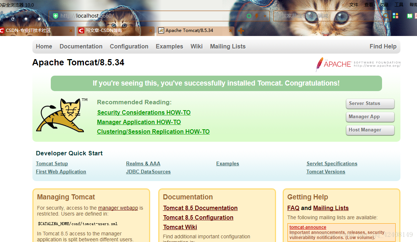
Task: Open the tomcat-announce mailing list link
Action: [x=308, y=227]
